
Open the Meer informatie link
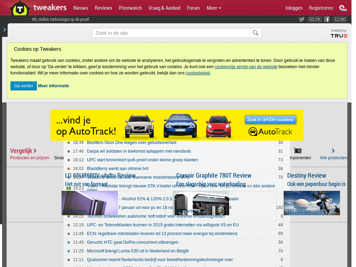coord(54,86)
